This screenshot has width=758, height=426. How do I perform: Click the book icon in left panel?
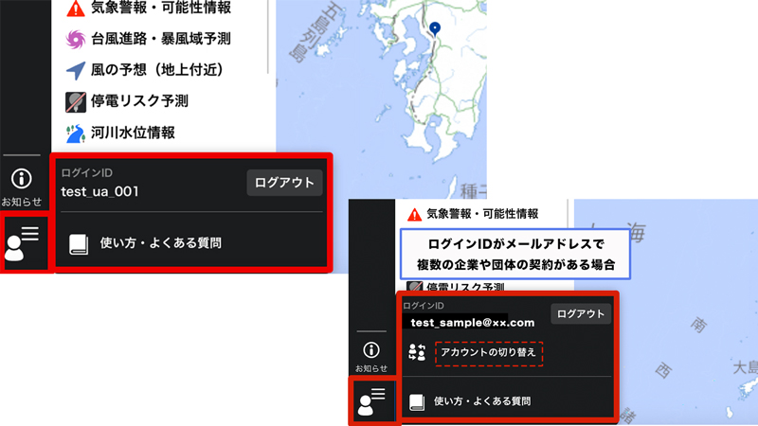point(79,244)
